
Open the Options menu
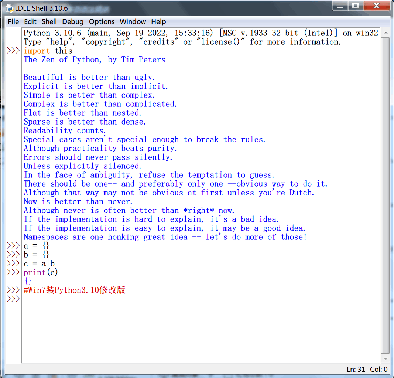coord(102,22)
